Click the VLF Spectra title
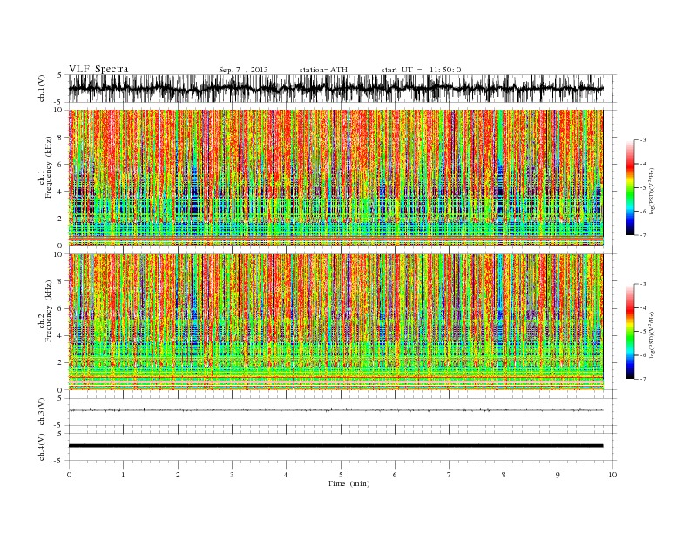The height and width of the screenshot is (533, 690). [98, 69]
